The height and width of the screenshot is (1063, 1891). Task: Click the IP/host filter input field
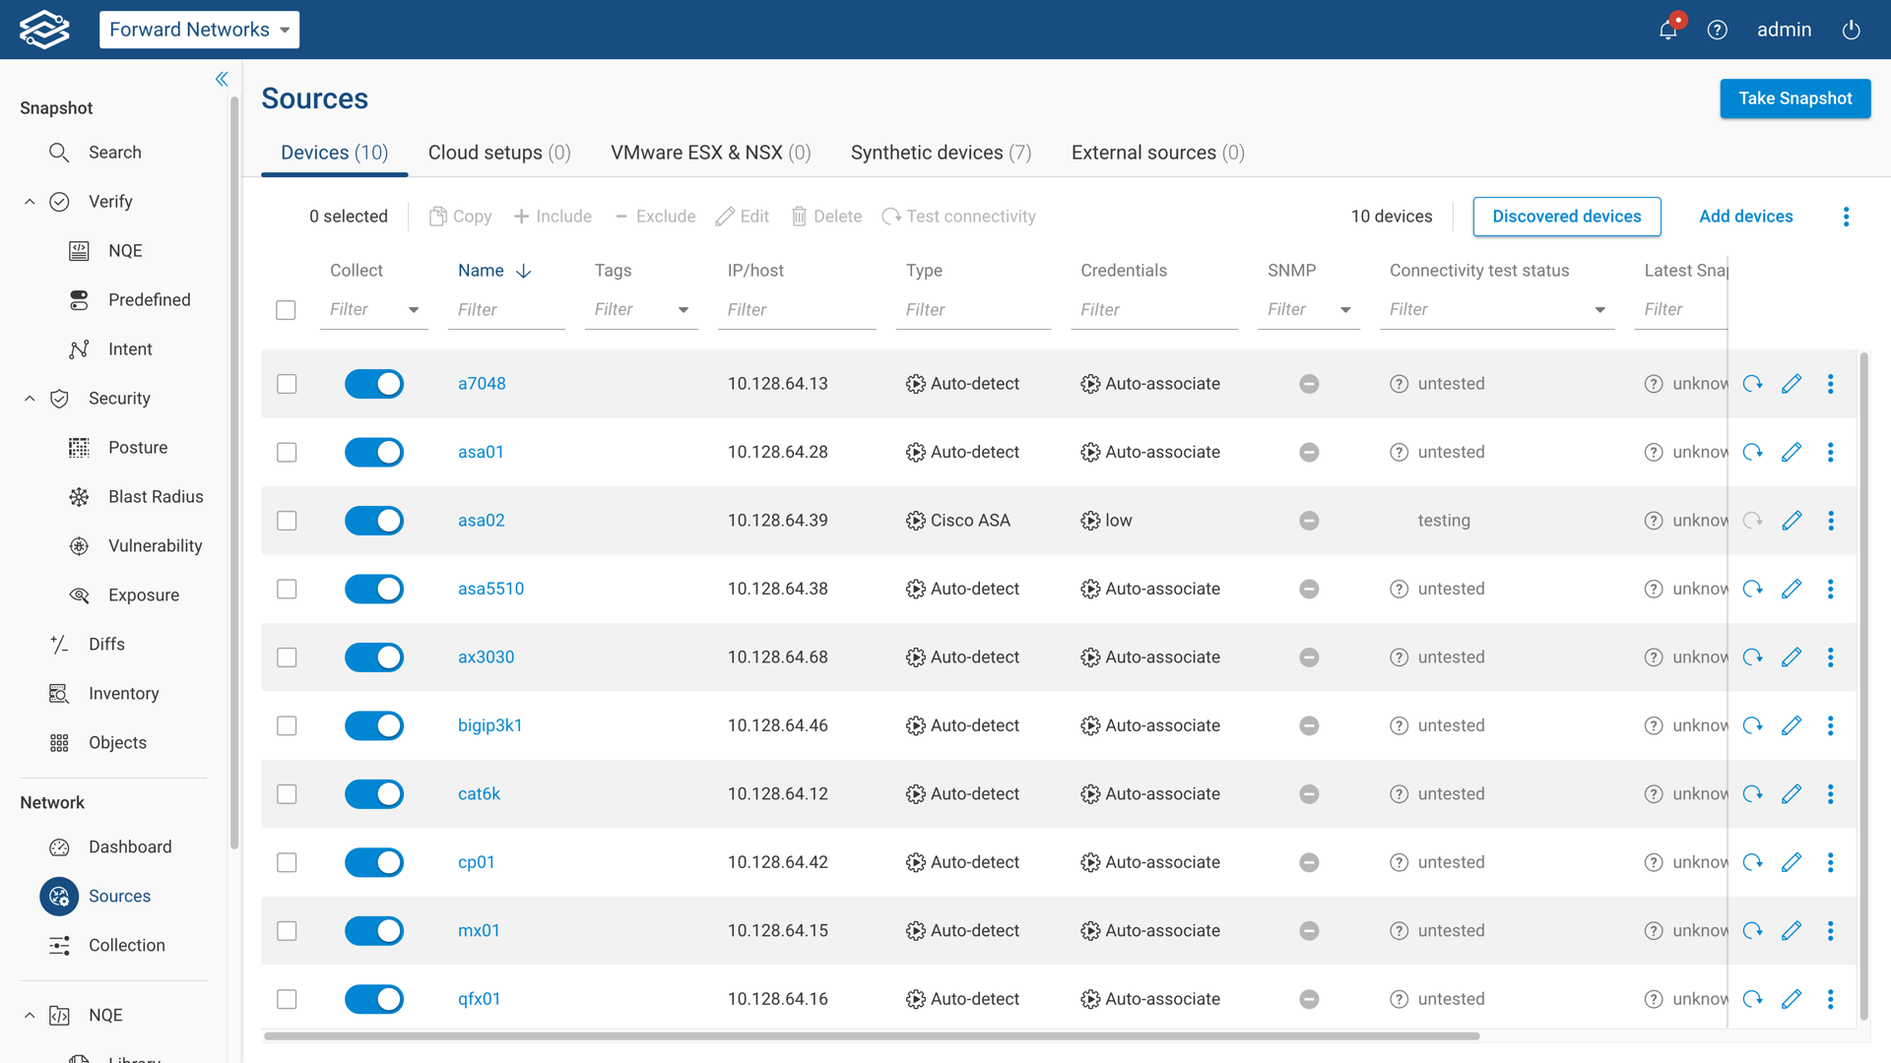coord(796,310)
